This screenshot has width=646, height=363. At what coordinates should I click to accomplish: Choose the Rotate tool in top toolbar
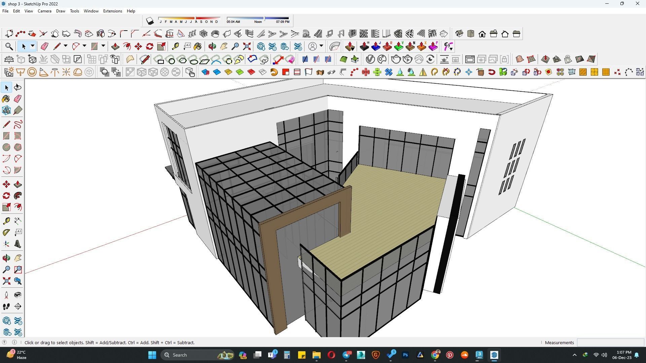150,46
